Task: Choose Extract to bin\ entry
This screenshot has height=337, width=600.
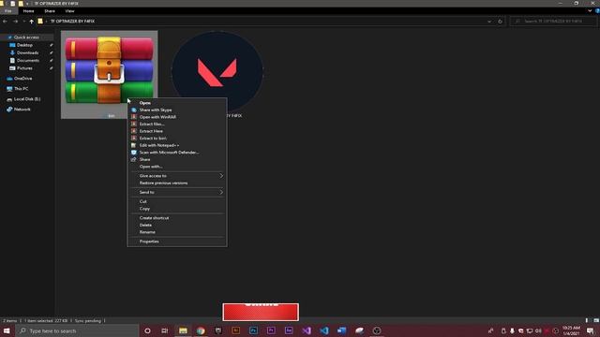Action: 153,139
